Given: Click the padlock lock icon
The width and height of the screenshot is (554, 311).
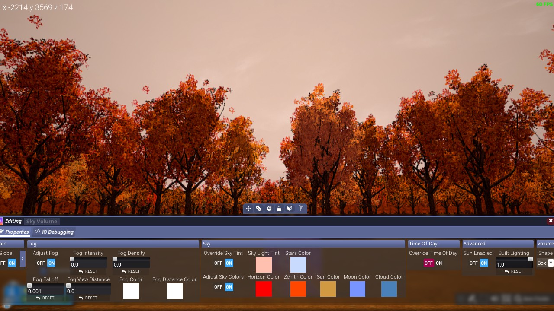Looking at the screenshot, I should click(279, 209).
